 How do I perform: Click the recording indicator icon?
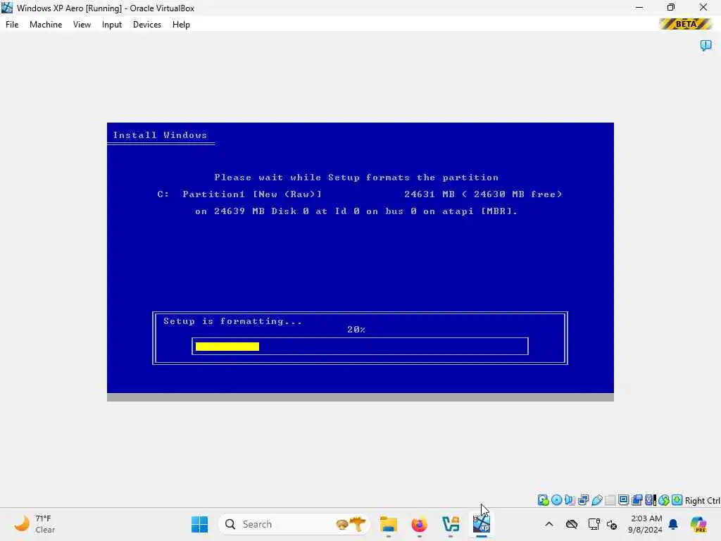click(637, 500)
